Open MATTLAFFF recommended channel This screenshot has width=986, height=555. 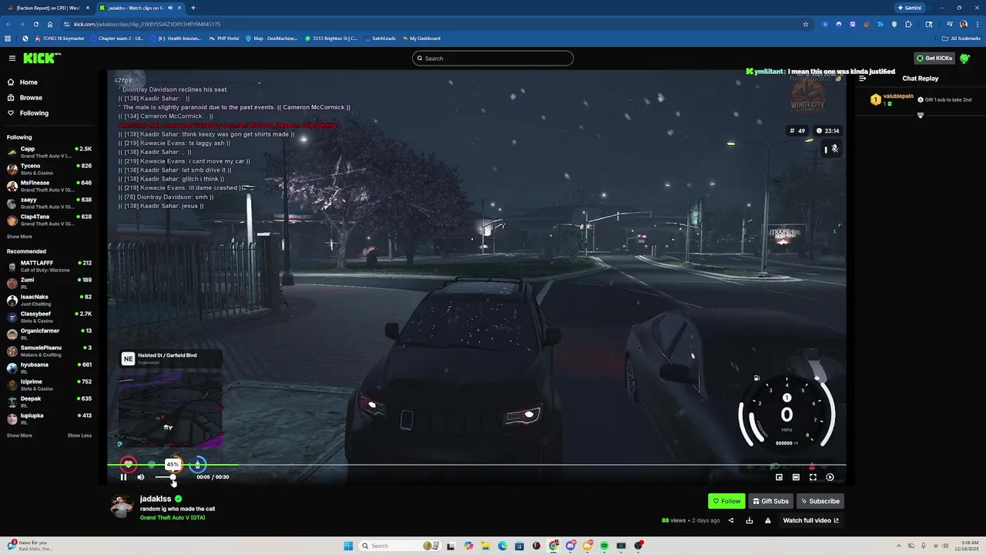coord(49,266)
